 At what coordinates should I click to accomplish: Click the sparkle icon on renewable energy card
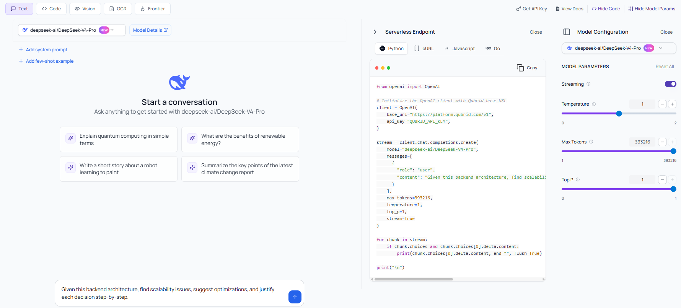[x=192, y=138]
